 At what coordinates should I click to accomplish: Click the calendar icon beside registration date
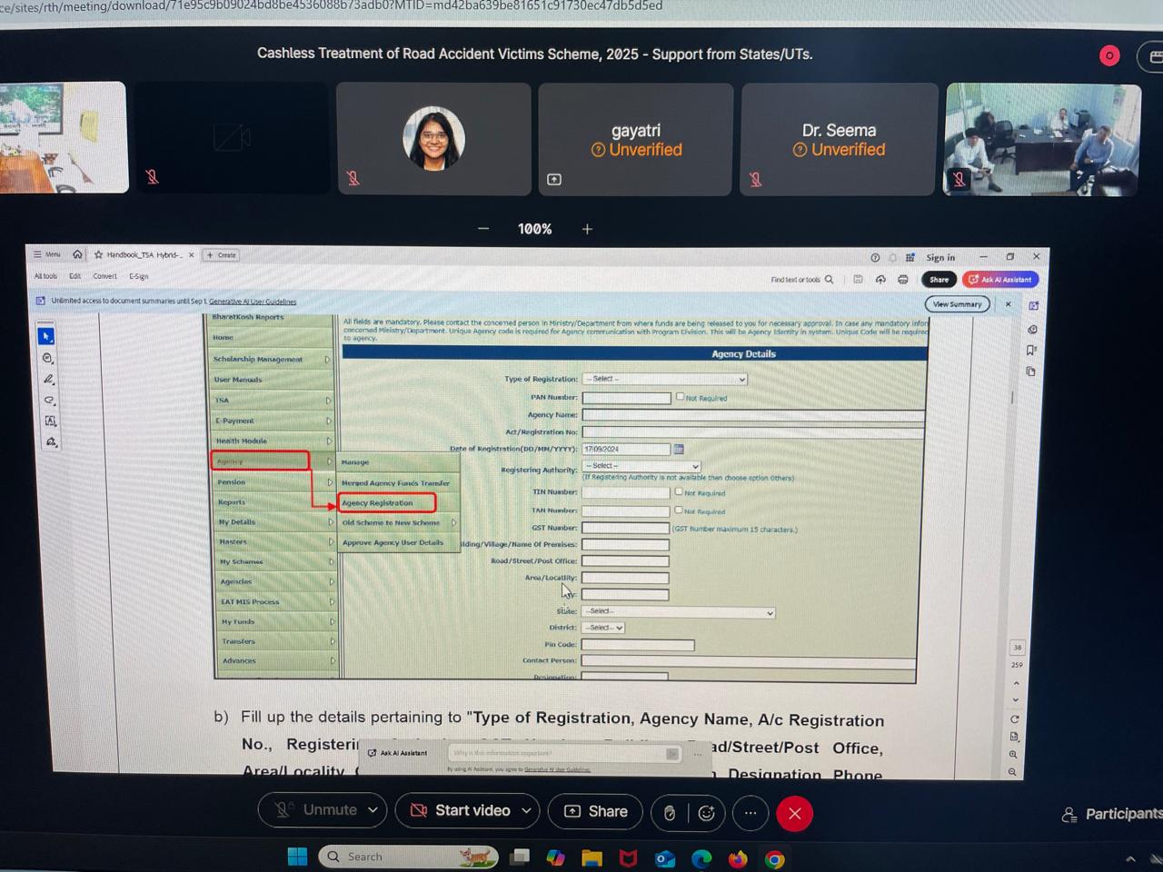679,449
